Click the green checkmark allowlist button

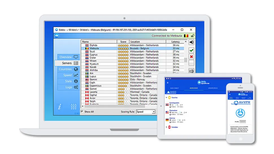[x=191, y=50]
